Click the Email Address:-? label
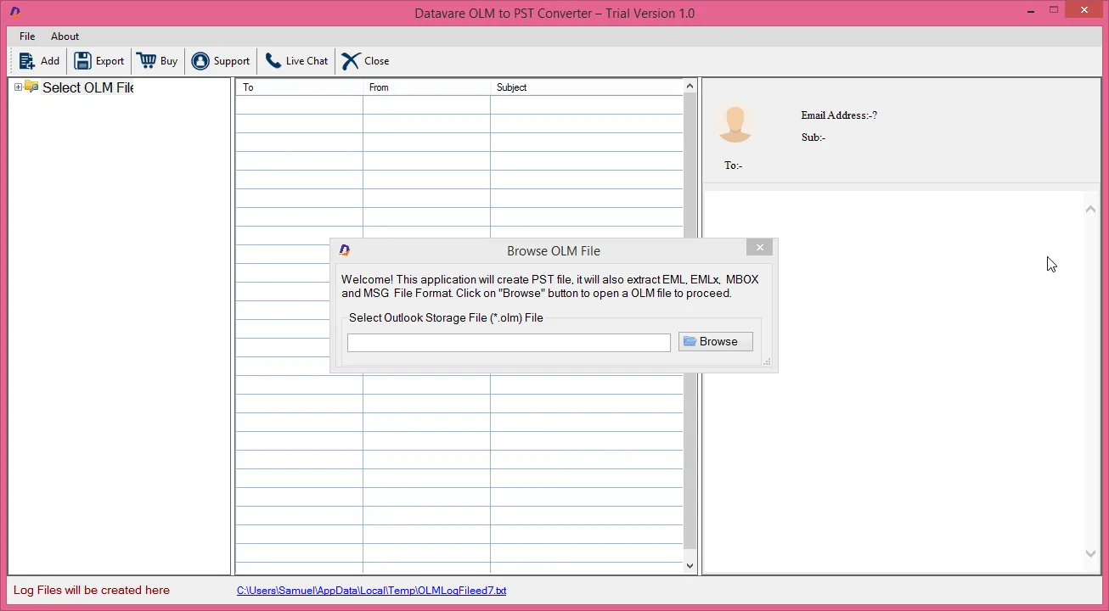Screen dimensions: 1109x611 pyautogui.click(x=839, y=115)
